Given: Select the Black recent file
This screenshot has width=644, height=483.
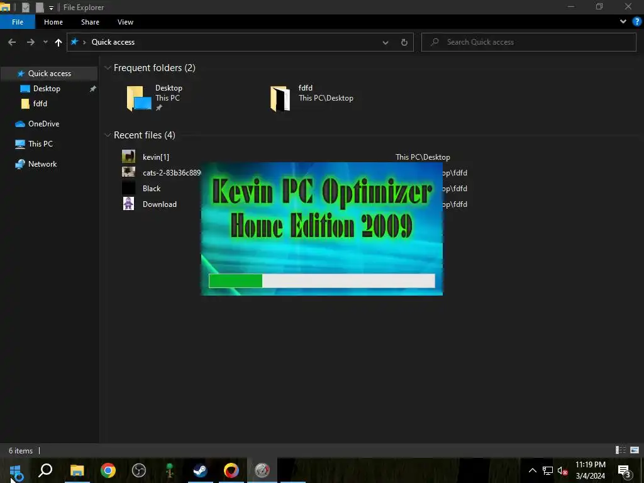Looking at the screenshot, I should pos(152,189).
